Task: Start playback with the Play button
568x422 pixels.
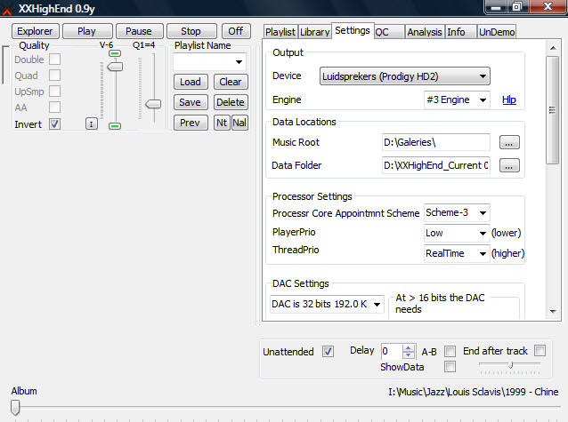Action: 87,31
